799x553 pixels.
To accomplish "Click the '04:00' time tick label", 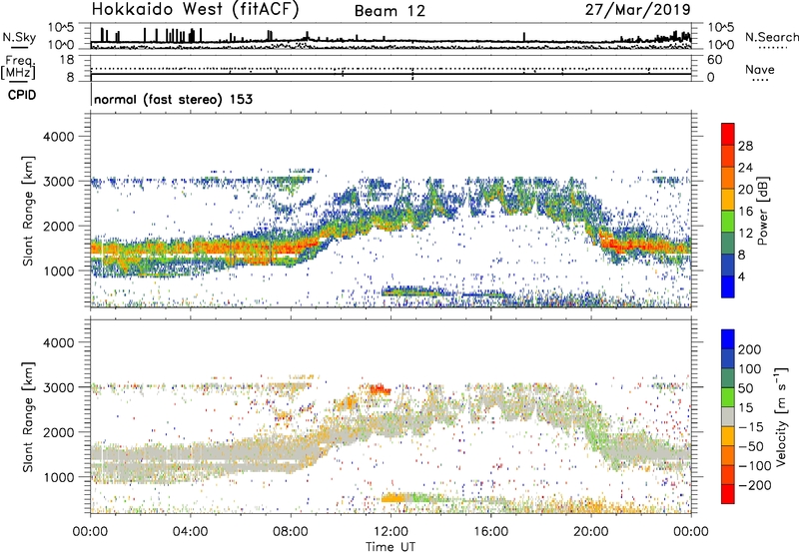I will 191,532.
